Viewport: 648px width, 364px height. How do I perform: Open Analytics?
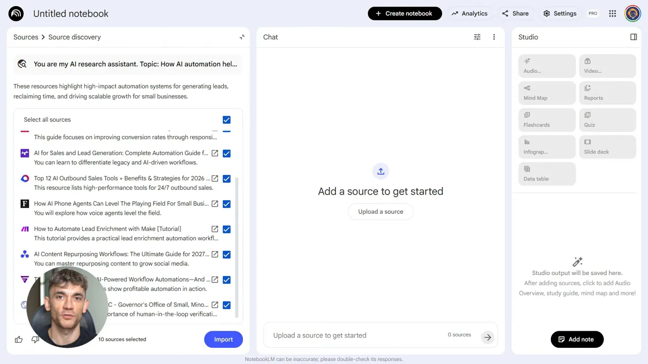[469, 14]
